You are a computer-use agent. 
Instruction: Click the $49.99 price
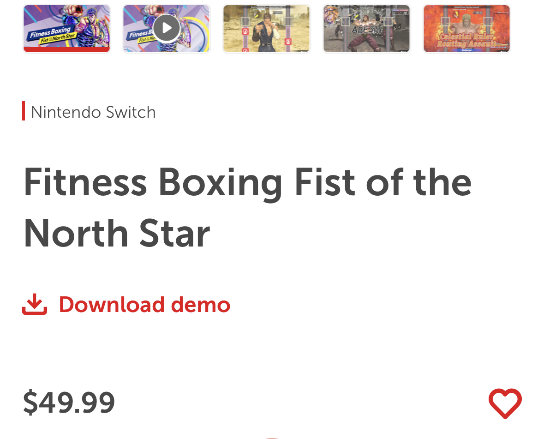tap(69, 402)
